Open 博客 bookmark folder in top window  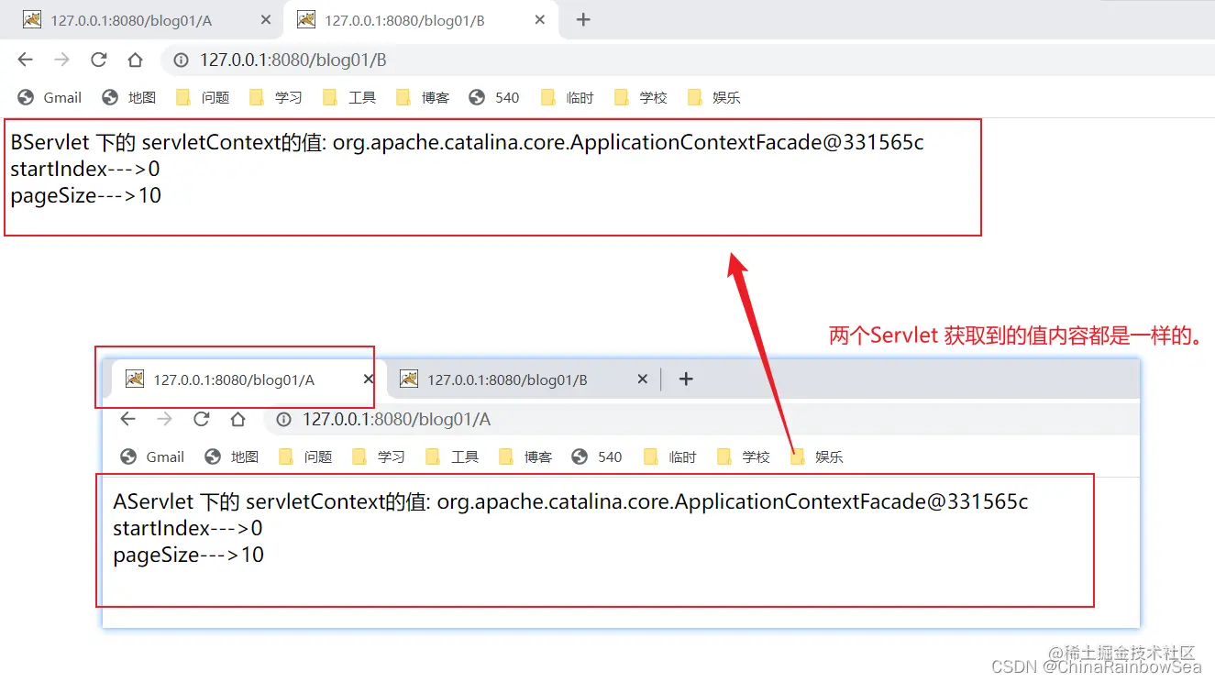(422, 97)
